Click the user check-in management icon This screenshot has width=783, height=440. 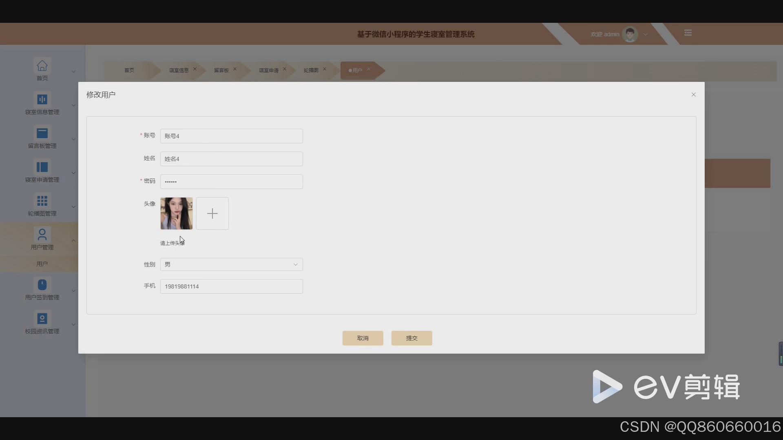tap(42, 284)
